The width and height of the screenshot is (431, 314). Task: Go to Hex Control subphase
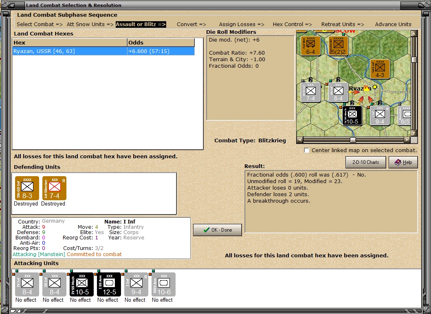(x=292, y=24)
